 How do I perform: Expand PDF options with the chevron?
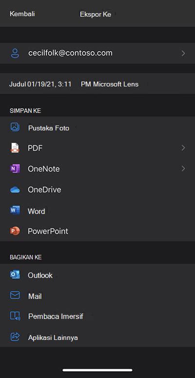pyautogui.click(x=183, y=148)
